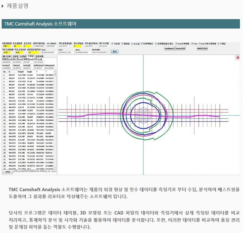This screenshot has height=233, width=243.
Task: Click the 각도오차상한 field showing 0.25
Action: coord(20,52)
